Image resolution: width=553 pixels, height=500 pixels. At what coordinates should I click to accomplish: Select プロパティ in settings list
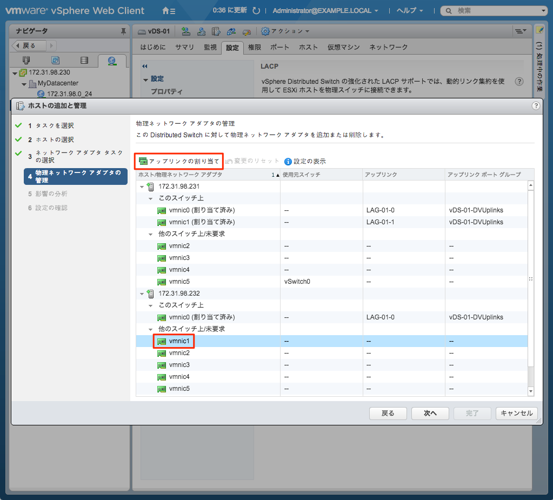(167, 92)
